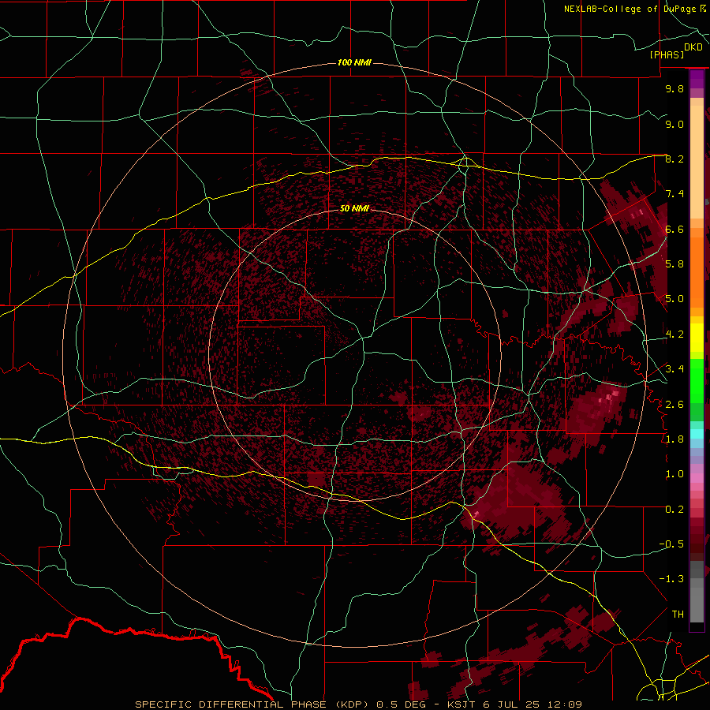Click the TH label at the scale bottom
Screen dimensions: 710x710
678,614
